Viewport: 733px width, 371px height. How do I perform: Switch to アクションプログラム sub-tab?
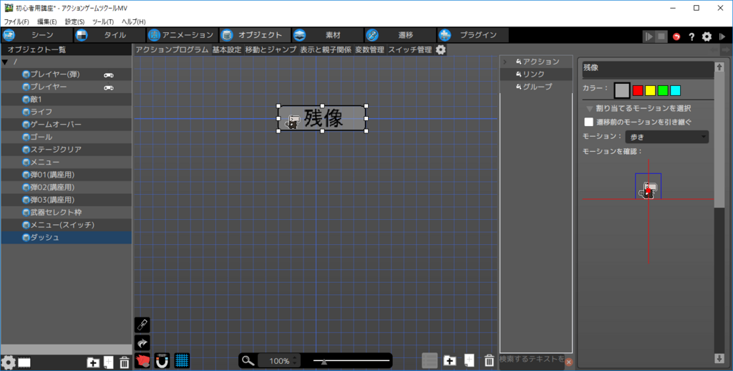pos(172,49)
